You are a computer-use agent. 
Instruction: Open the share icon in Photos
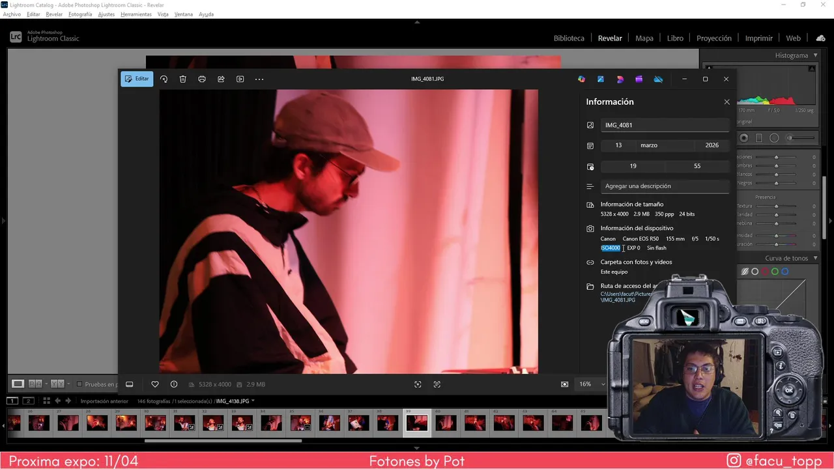point(221,79)
